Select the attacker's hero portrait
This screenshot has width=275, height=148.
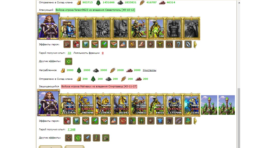(48, 26)
